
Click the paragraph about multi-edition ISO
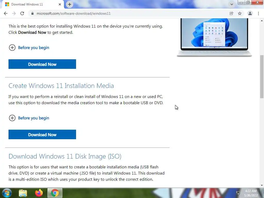[87, 173]
